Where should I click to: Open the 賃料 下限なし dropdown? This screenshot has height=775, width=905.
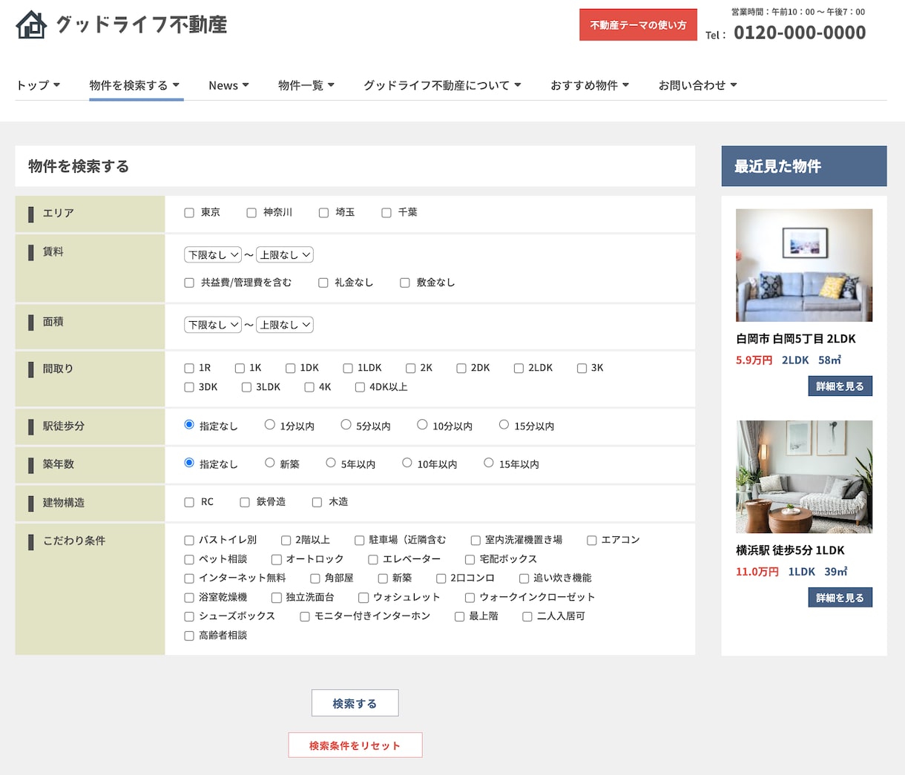(213, 254)
